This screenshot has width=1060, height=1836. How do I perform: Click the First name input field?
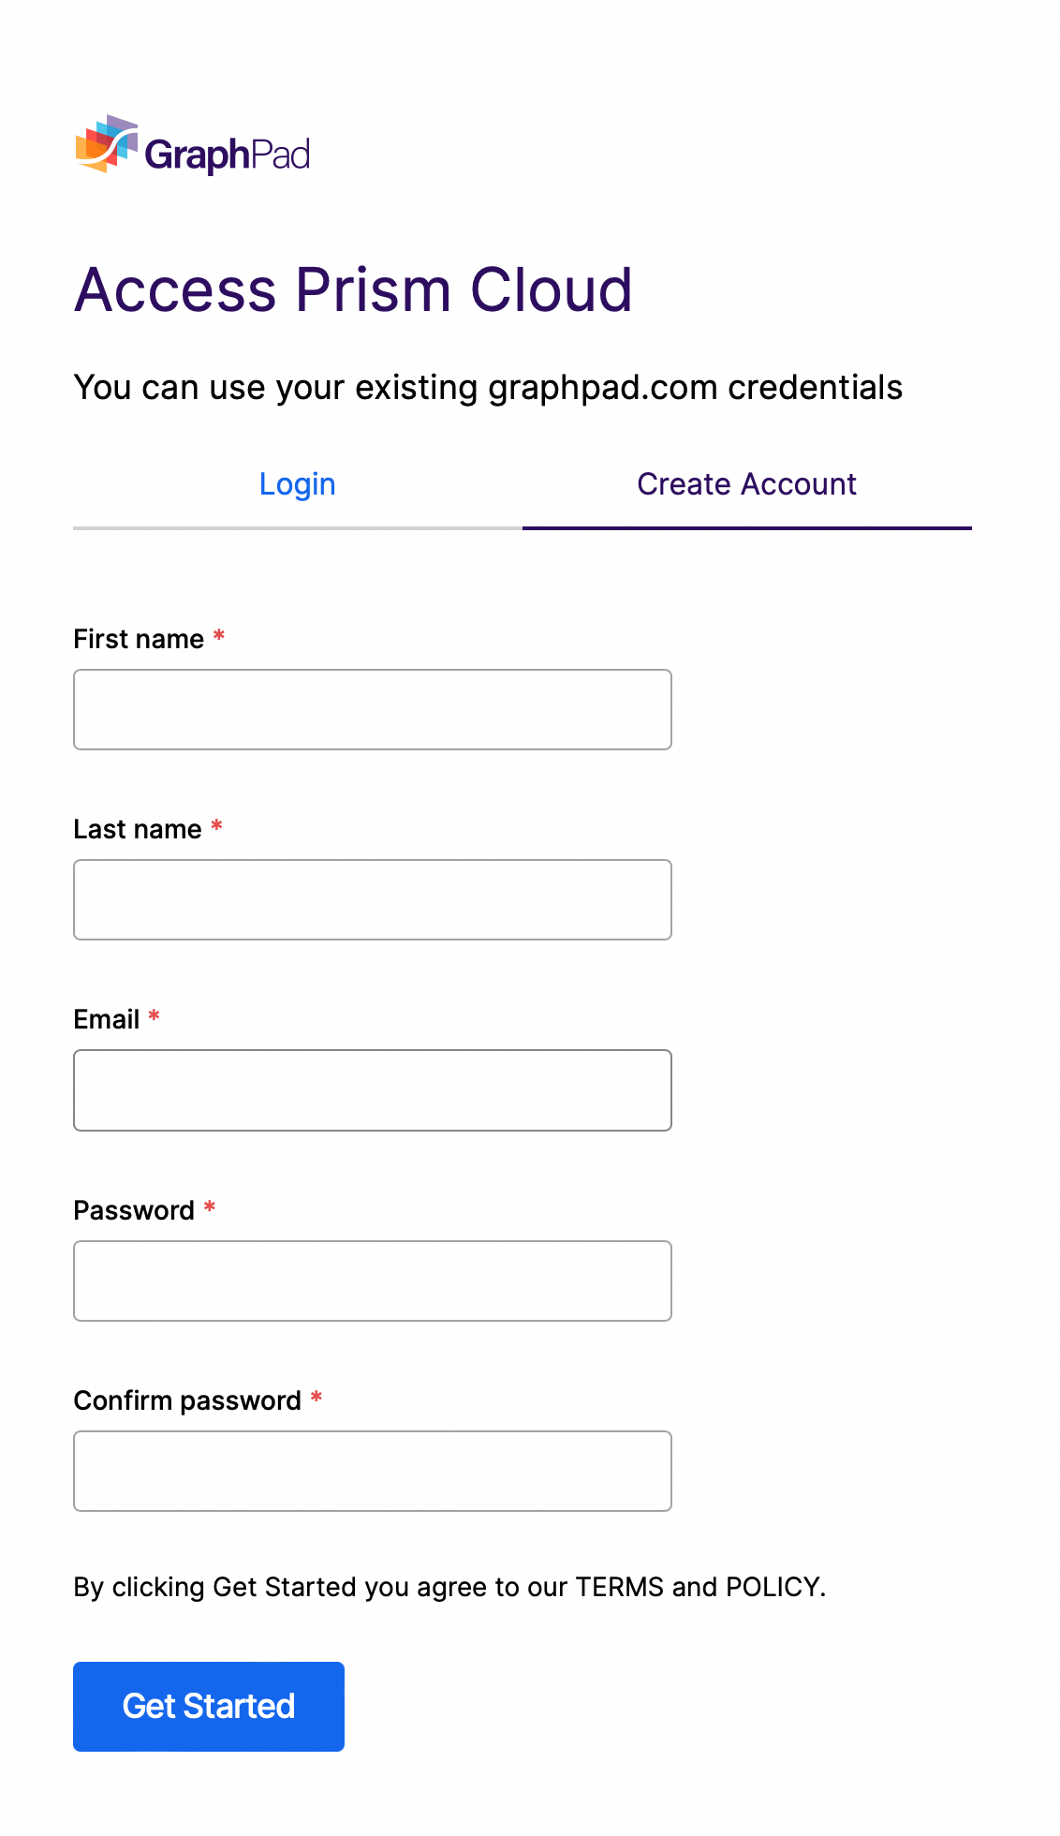[372, 709]
